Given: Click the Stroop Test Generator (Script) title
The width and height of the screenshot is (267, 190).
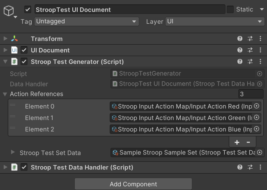Looking at the screenshot, I should click(x=77, y=62).
